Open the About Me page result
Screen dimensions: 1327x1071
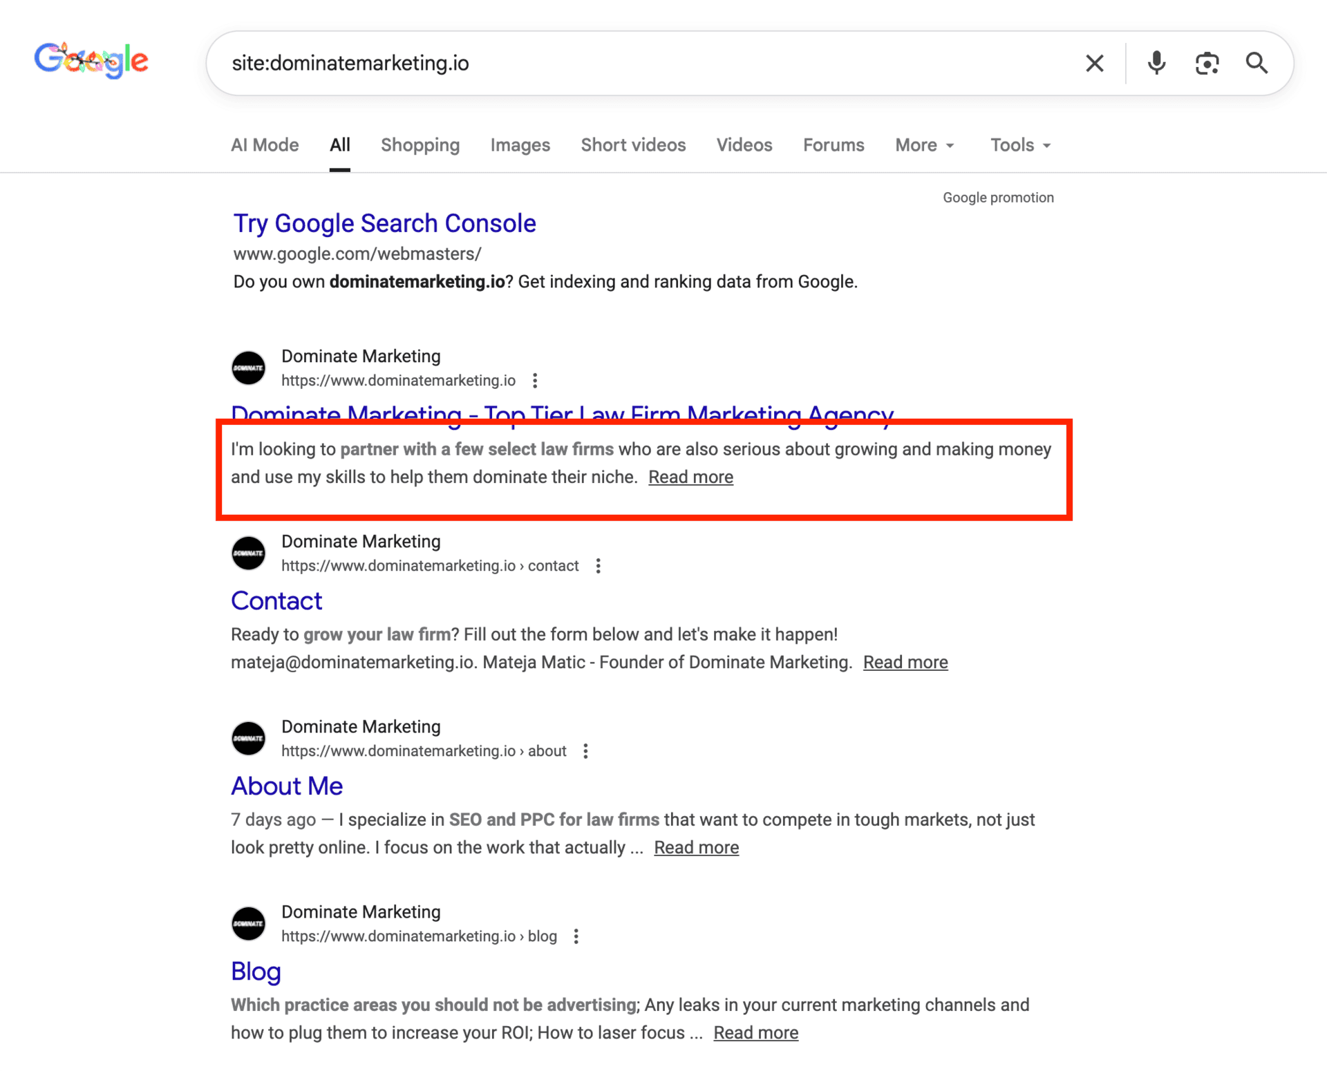point(286,786)
